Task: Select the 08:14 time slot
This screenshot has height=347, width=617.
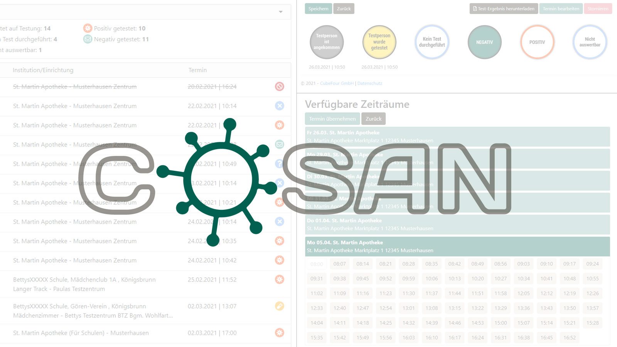Action: click(363, 264)
